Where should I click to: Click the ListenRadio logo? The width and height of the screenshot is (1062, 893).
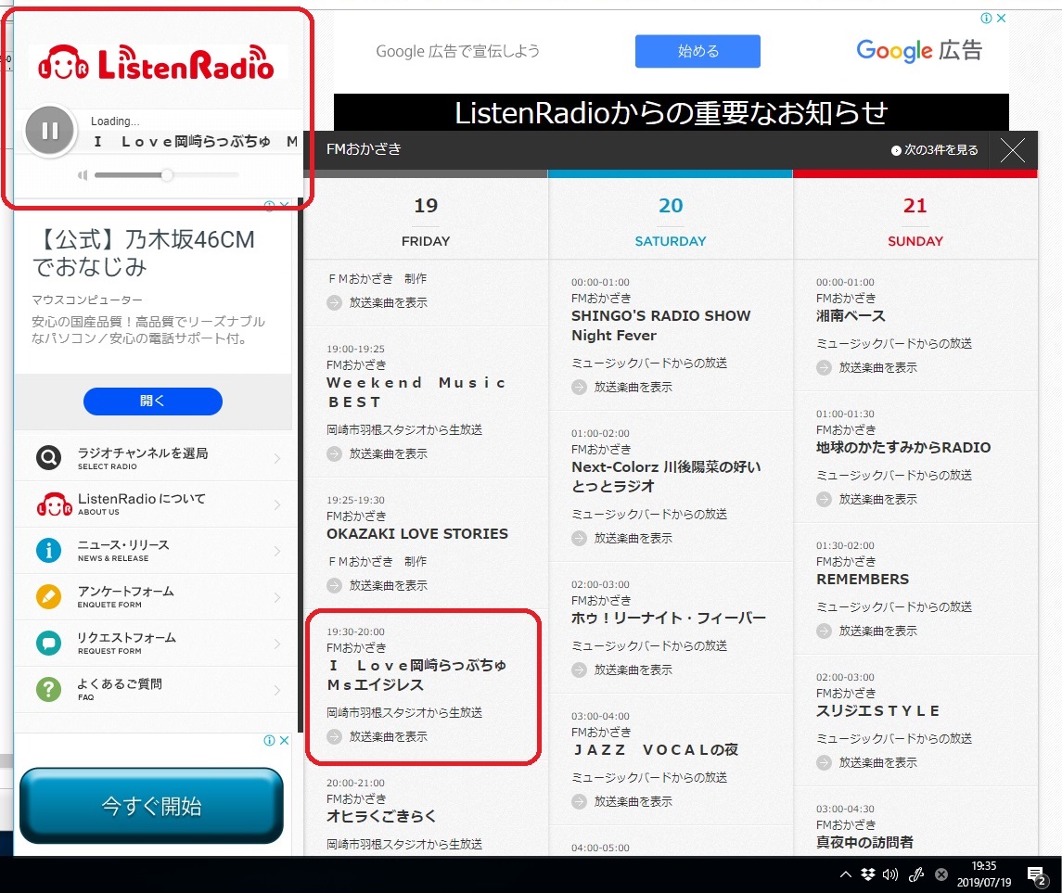pos(157,62)
